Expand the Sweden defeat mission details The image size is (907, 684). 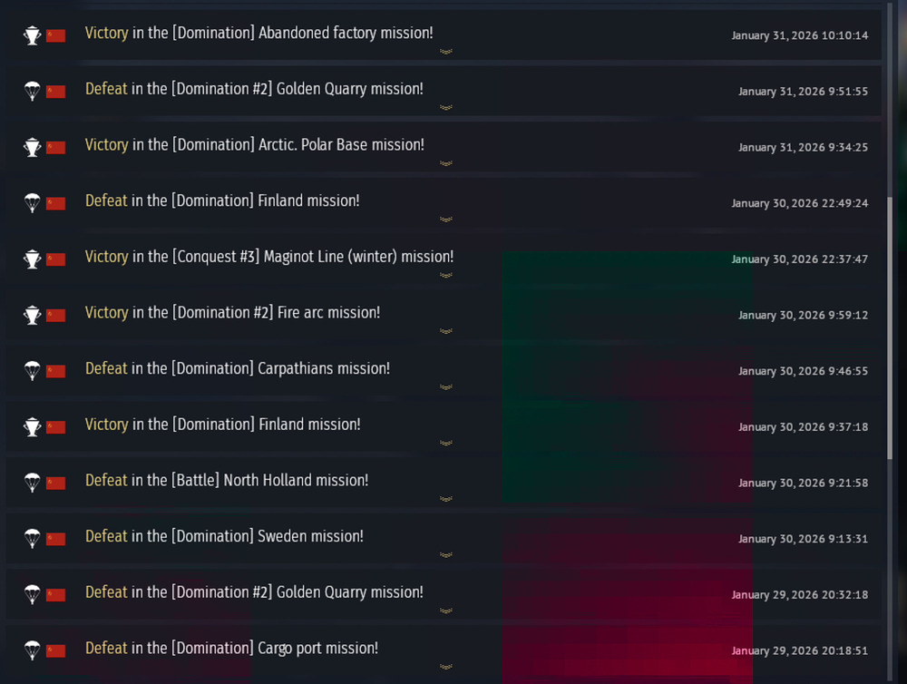click(x=446, y=554)
